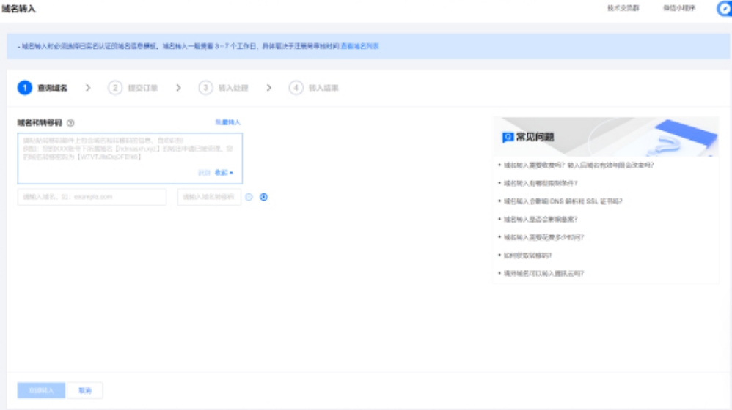
Task: Click 识别 to recognize pasted text
Action: 204,173
